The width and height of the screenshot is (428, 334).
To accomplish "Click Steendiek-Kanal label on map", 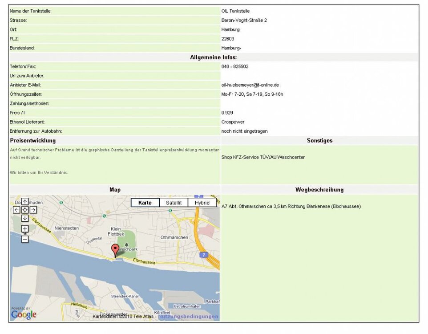I will click(x=125, y=296).
